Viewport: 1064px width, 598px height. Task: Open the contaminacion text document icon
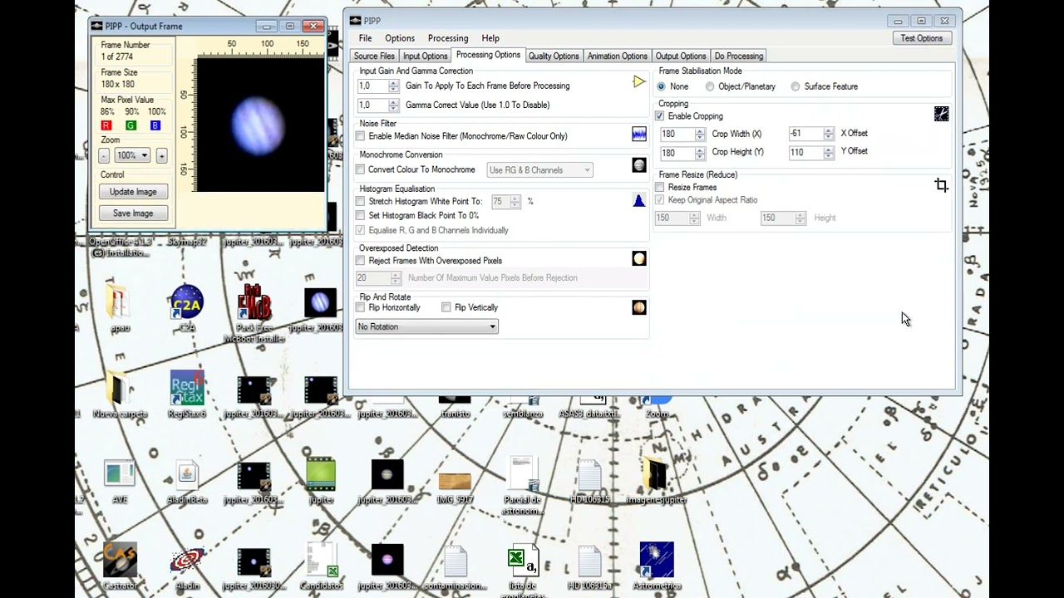tap(456, 566)
